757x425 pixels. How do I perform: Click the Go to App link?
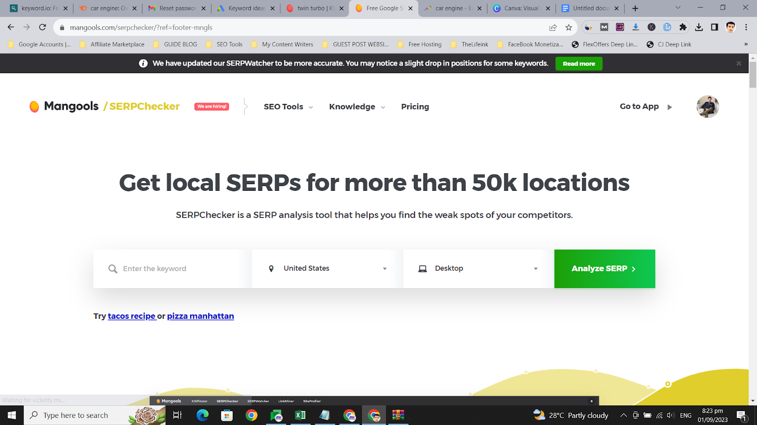point(646,107)
